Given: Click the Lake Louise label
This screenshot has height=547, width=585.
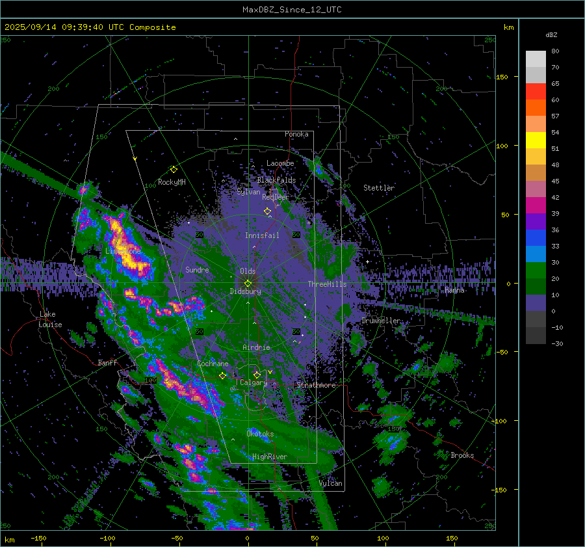Looking at the screenshot, I should pyautogui.click(x=50, y=319).
